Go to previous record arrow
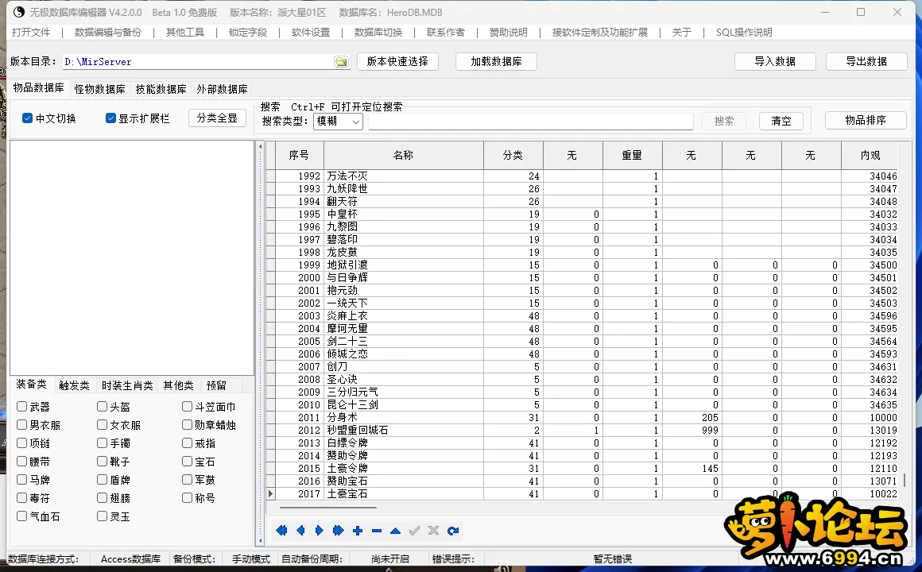Screen dimensions: 922x572 (x=300, y=531)
